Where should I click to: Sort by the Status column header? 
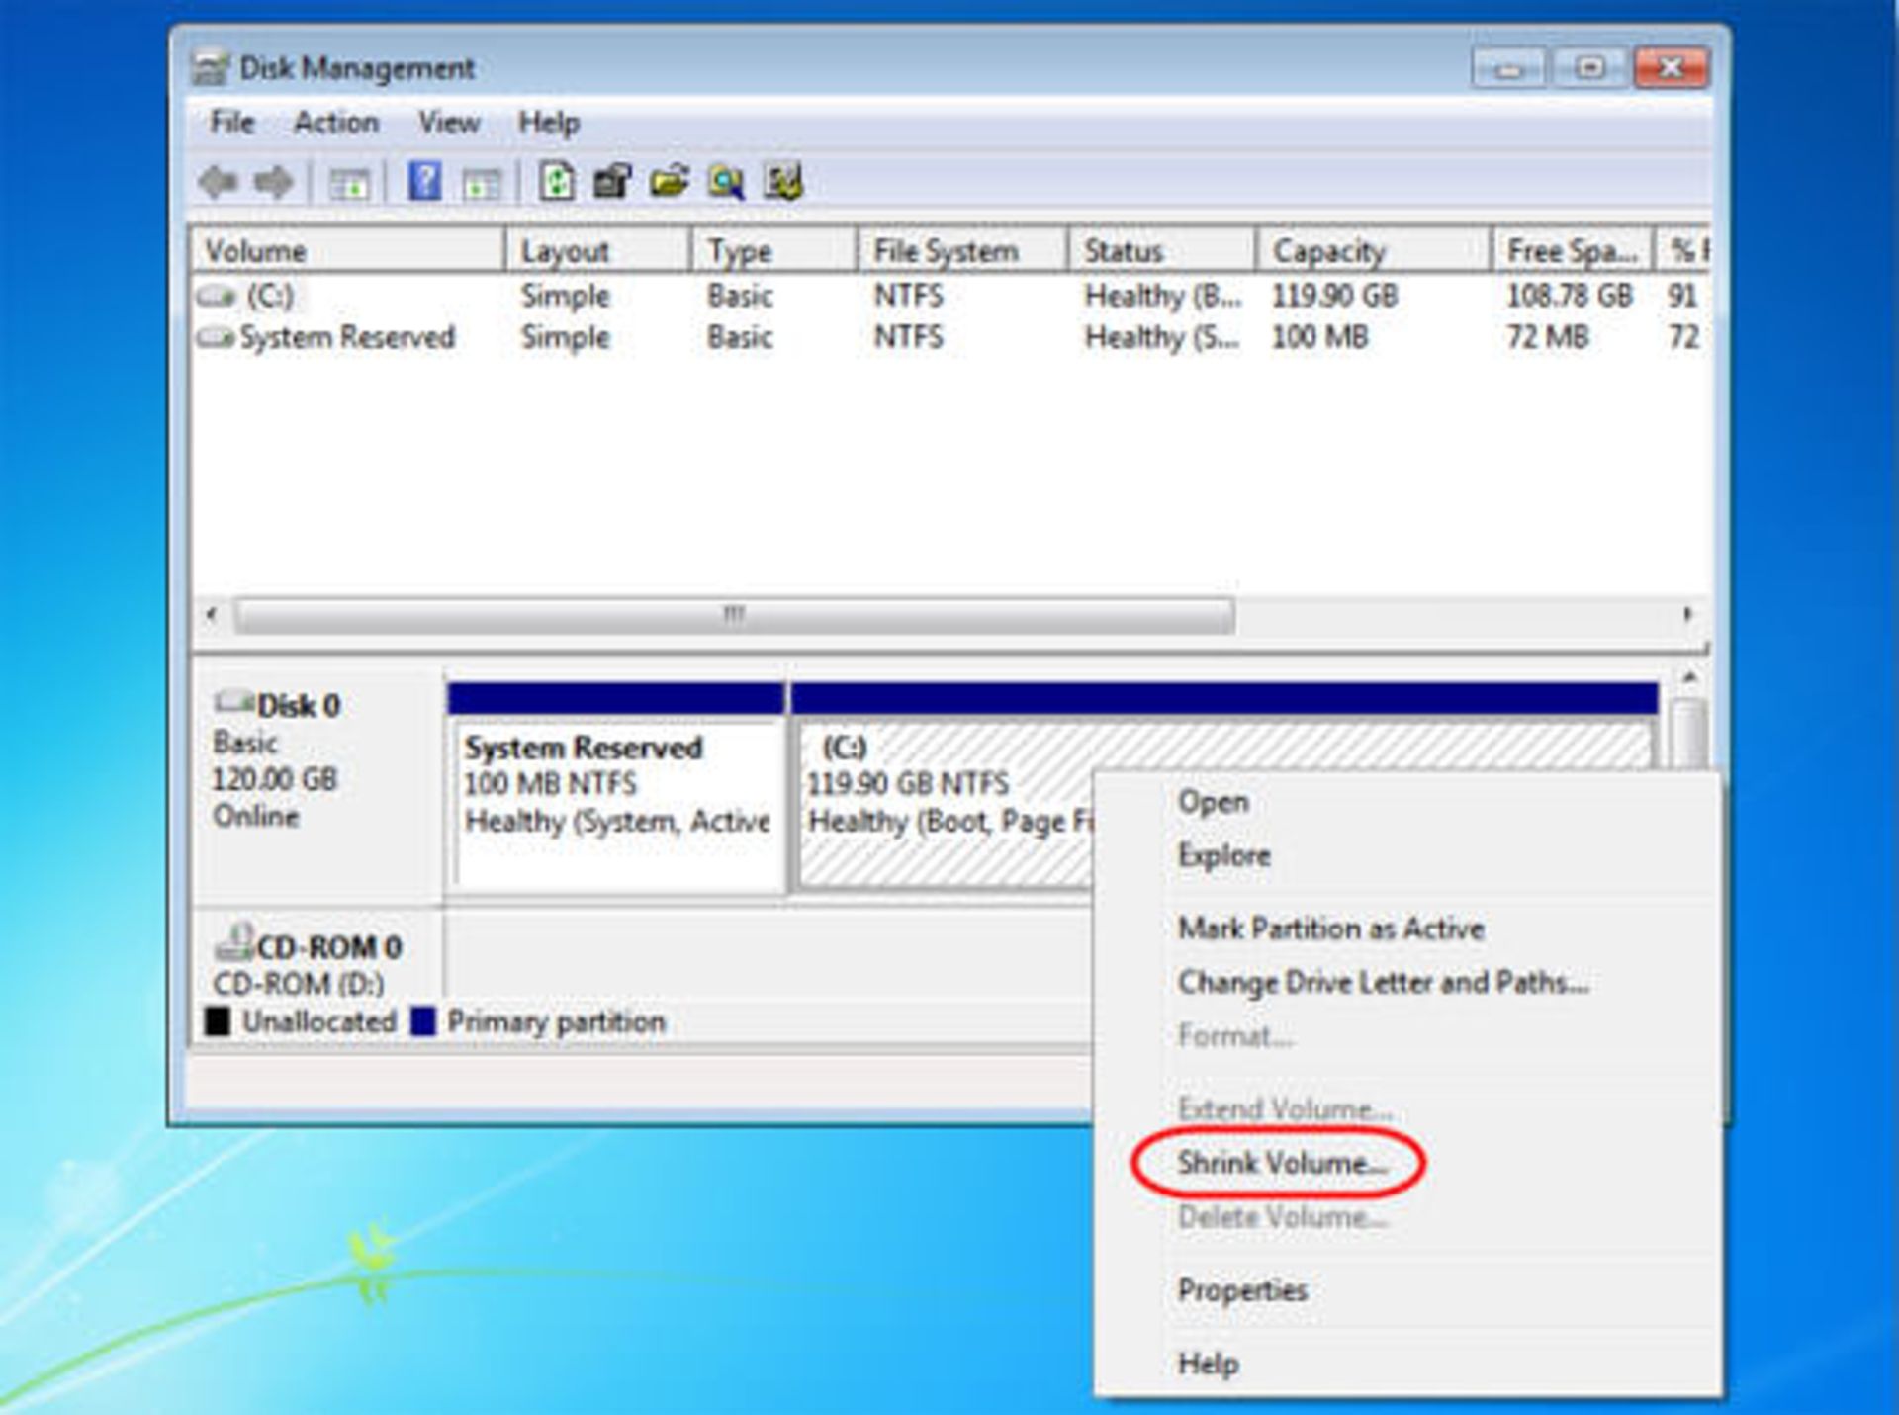point(1162,251)
